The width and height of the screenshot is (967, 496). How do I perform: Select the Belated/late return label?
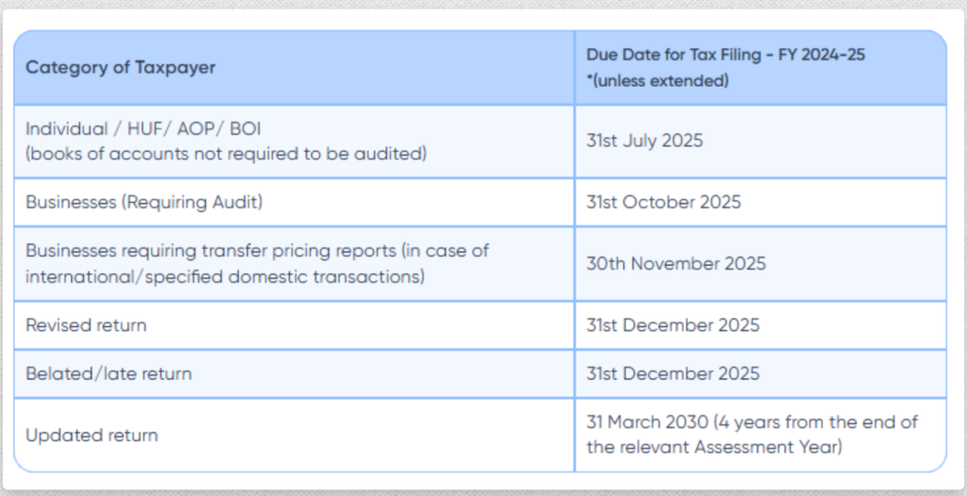(x=109, y=373)
